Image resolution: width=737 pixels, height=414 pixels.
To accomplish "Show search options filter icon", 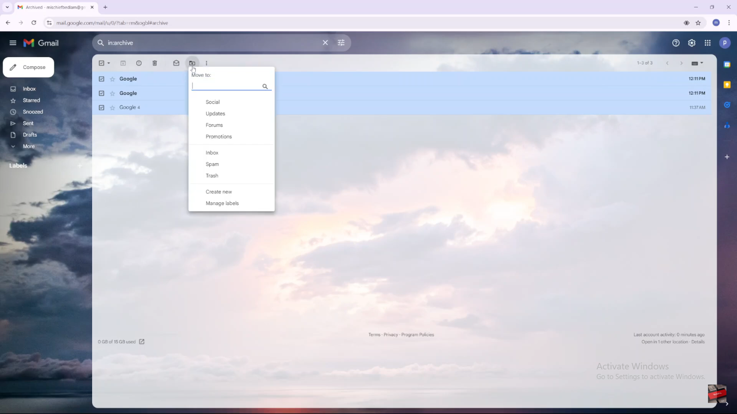I will point(341,43).
